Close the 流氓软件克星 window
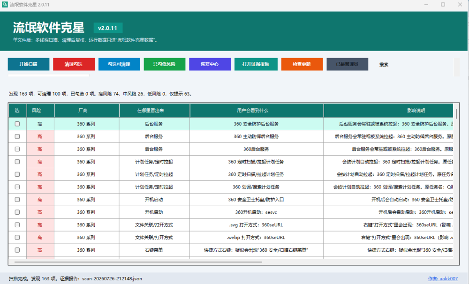The width and height of the screenshot is (469, 284). pos(460,5)
